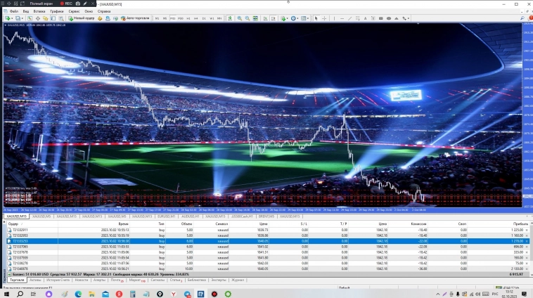Select the crosshair tool
The image size is (533, 298).
click(x=324, y=18)
